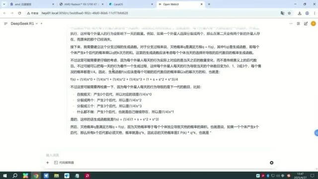
Task: Expand the tab search dropdown arrow
Action: tap(4, 4)
